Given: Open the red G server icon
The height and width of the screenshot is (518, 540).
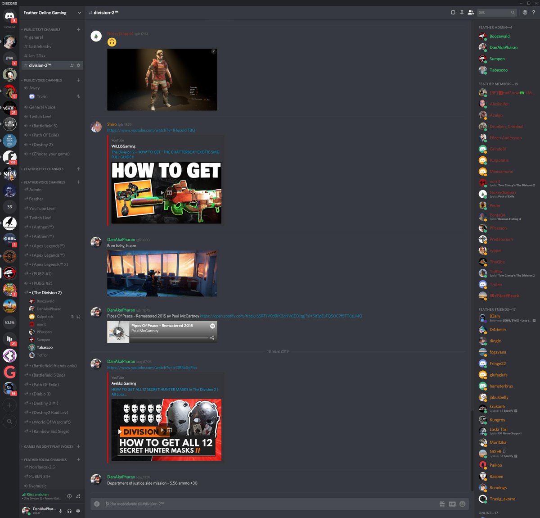Looking at the screenshot, I should coord(9,372).
